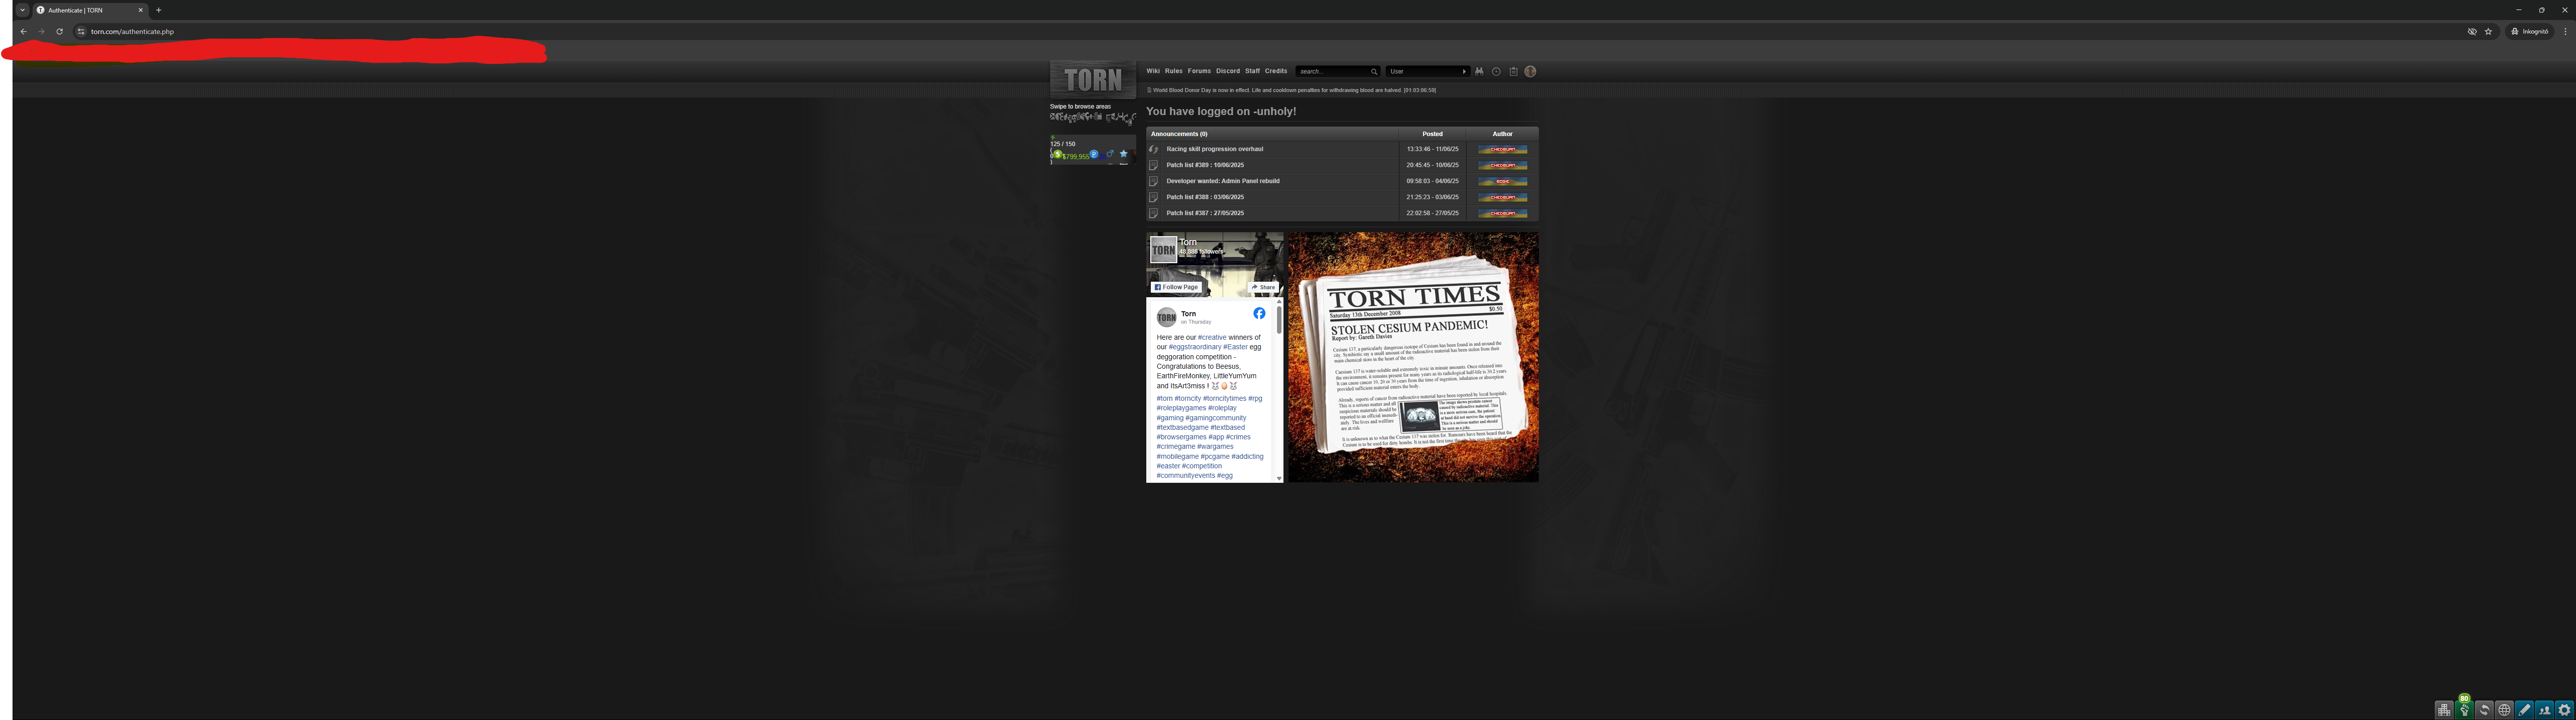Click the Facebook logo icon in post
The width and height of the screenshot is (2576, 720).
tap(1259, 314)
